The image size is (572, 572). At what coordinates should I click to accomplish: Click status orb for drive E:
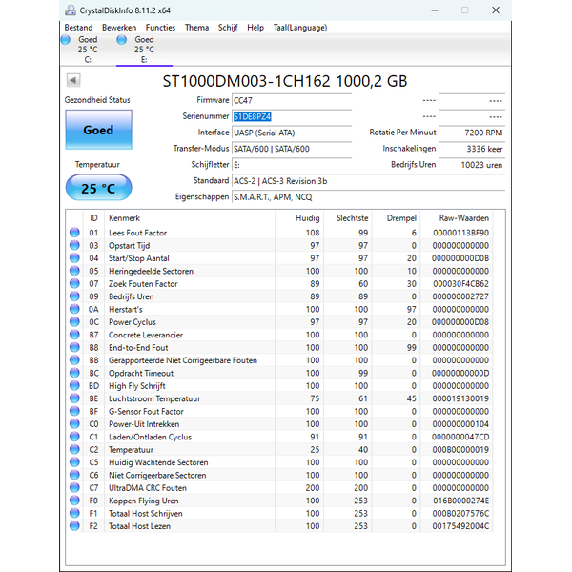tap(121, 40)
